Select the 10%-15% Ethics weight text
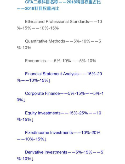The image size is (125, 164). coord(49,28)
